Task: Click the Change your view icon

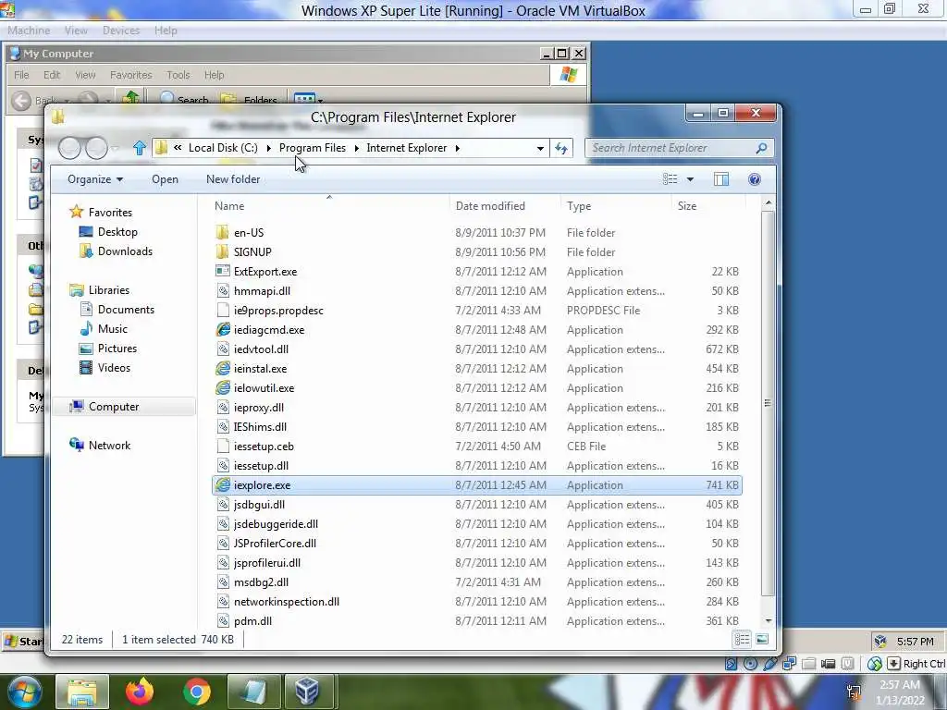Action: [x=670, y=179]
